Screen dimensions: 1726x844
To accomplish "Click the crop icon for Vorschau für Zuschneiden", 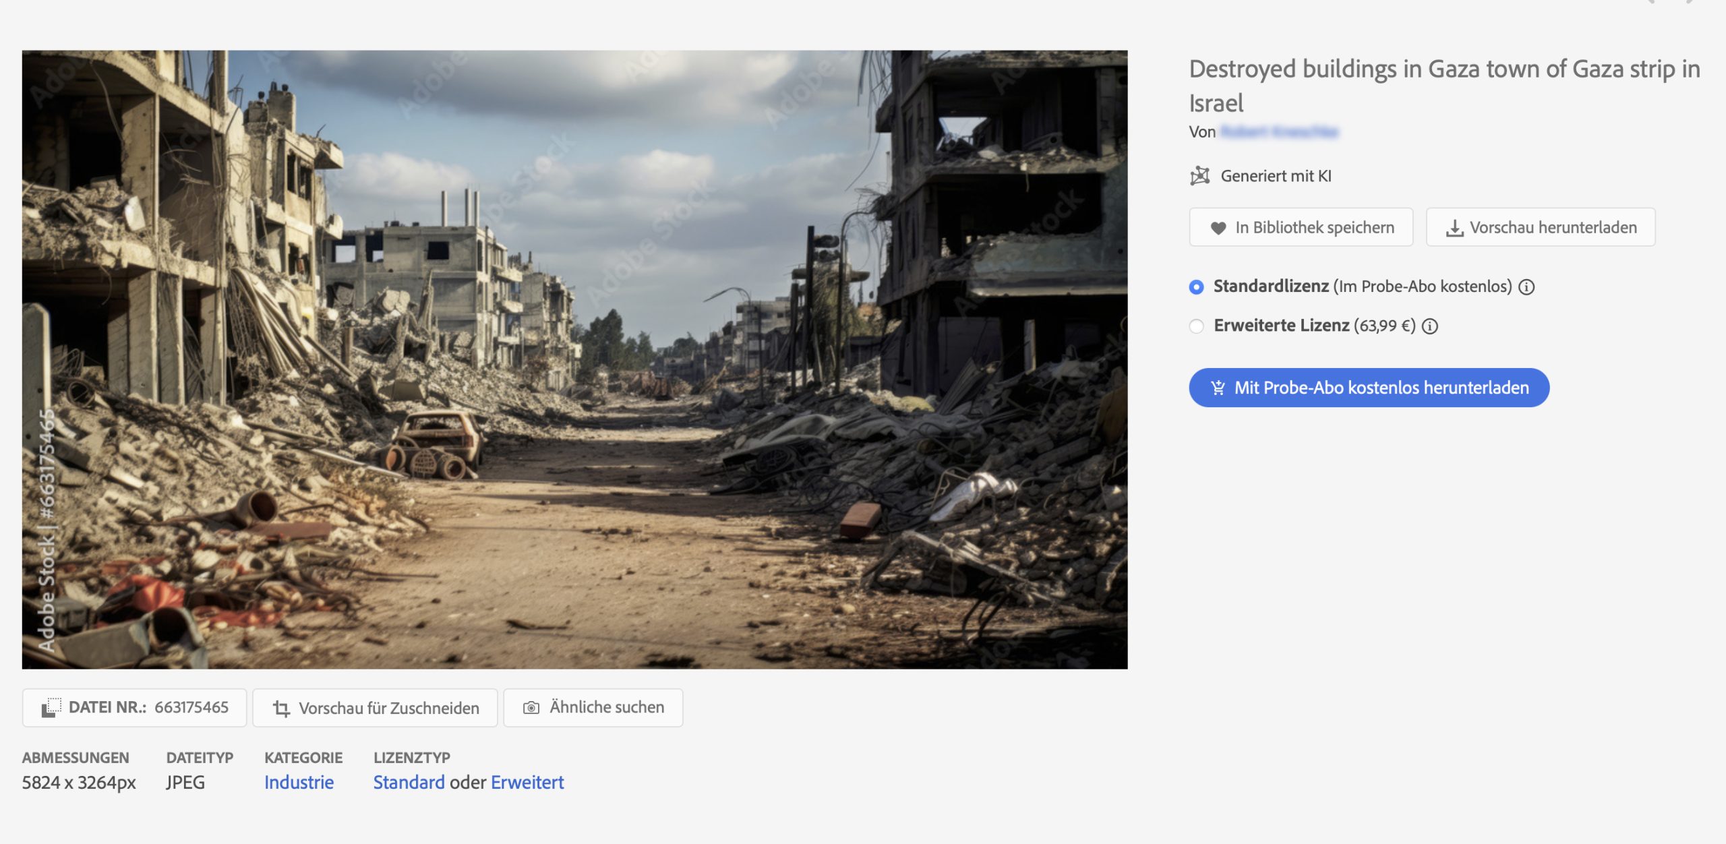I will [x=281, y=708].
